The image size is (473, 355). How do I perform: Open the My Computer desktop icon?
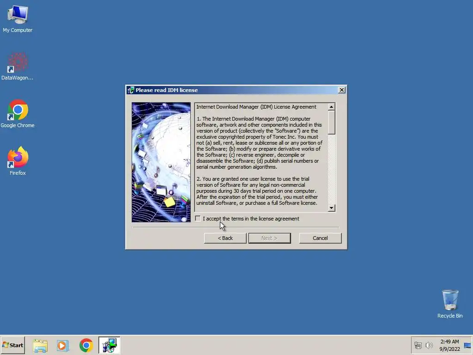(18, 18)
